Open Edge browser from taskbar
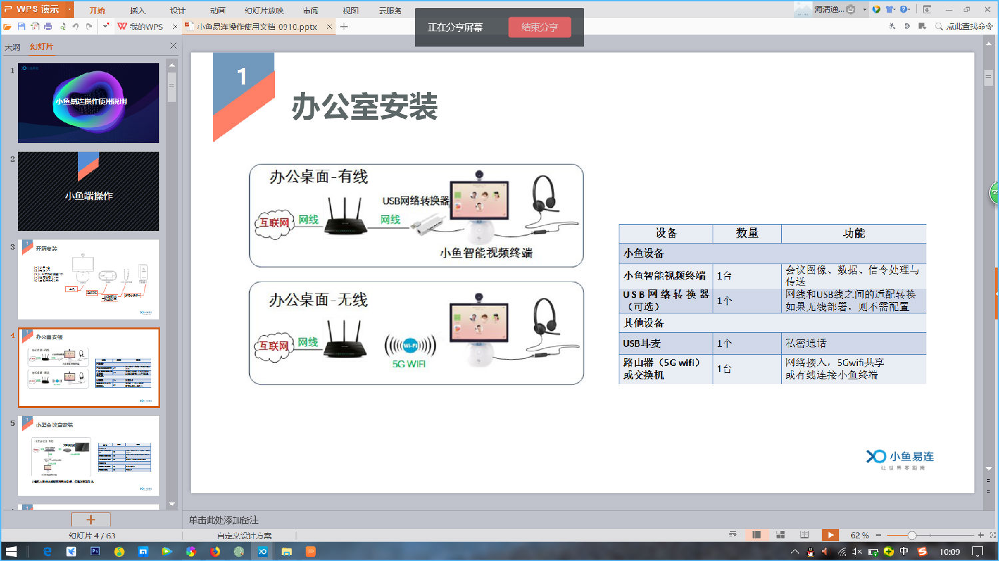 click(x=47, y=551)
